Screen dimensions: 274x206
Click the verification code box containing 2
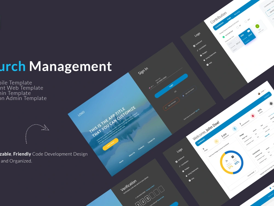(x=143, y=202)
